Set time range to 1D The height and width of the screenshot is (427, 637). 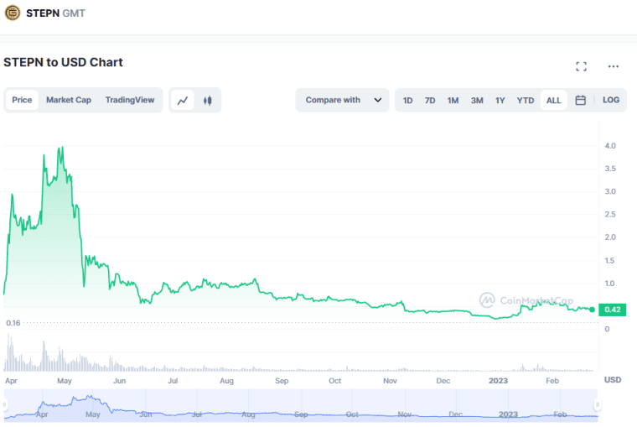(x=407, y=101)
